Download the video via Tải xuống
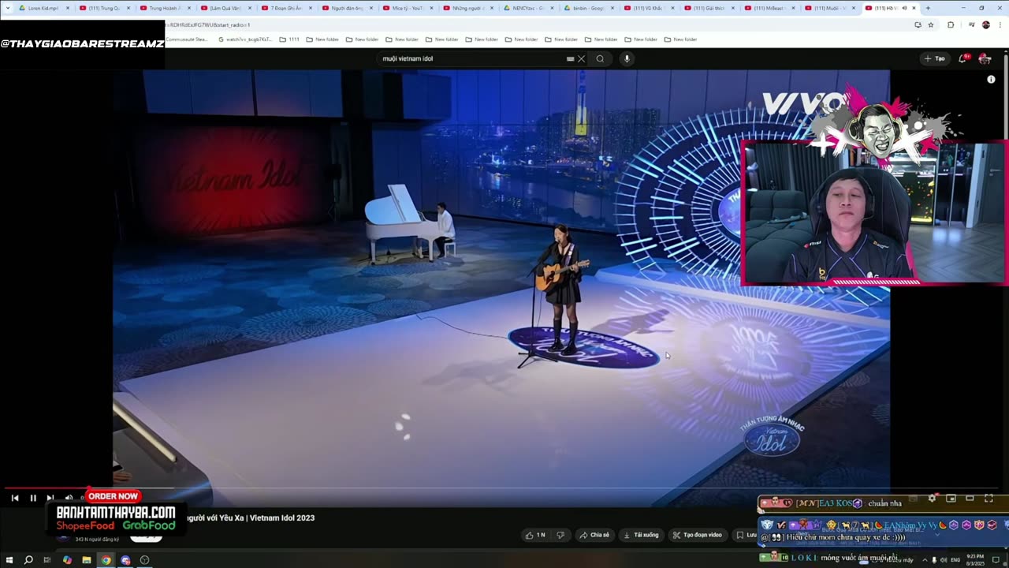This screenshot has height=568, width=1009. pos(641,535)
